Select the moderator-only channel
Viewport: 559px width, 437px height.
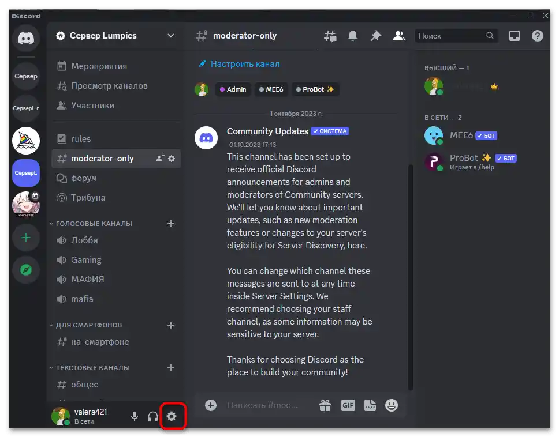pyautogui.click(x=116, y=159)
